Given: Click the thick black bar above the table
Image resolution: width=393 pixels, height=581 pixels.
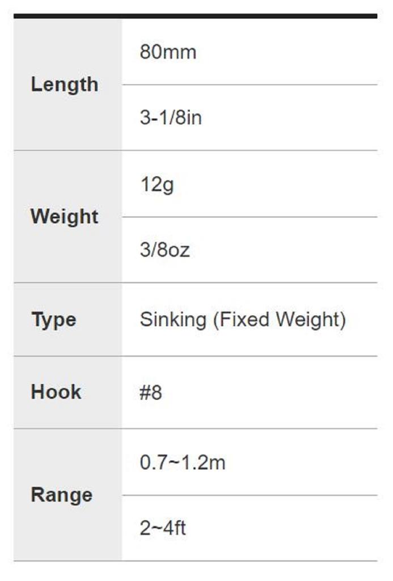Looking at the screenshot, I should click(195, 16).
